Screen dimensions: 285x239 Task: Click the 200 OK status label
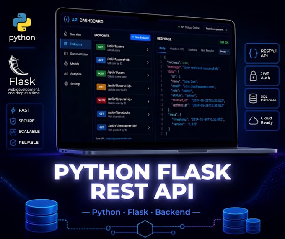(x=224, y=42)
